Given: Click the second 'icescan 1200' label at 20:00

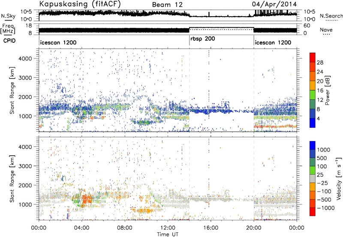Looking at the screenshot, I should tap(273, 42).
